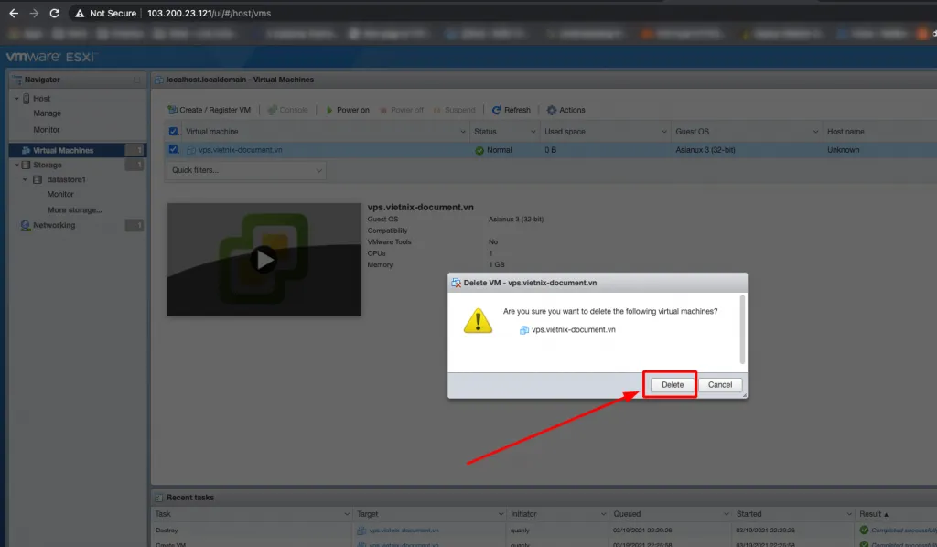Open the Target column dropdown in Recent tasks
Screen dimensions: 937x547
click(x=501, y=514)
